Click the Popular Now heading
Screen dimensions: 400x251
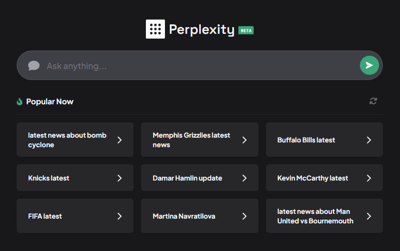pyautogui.click(x=50, y=101)
